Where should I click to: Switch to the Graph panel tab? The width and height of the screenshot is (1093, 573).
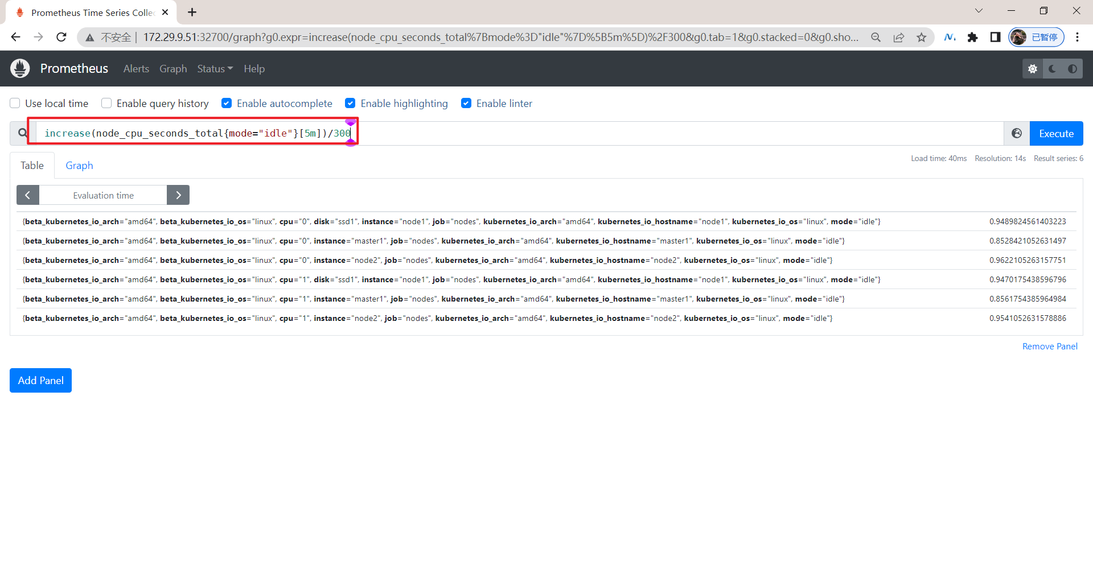[79, 166]
